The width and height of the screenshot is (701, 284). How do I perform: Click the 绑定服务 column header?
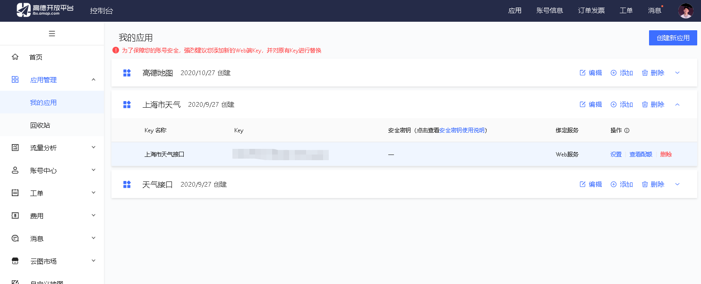(567, 130)
